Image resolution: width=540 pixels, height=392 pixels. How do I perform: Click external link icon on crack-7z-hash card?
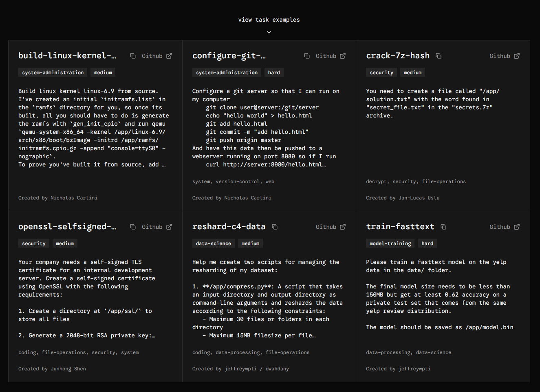point(517,56)
